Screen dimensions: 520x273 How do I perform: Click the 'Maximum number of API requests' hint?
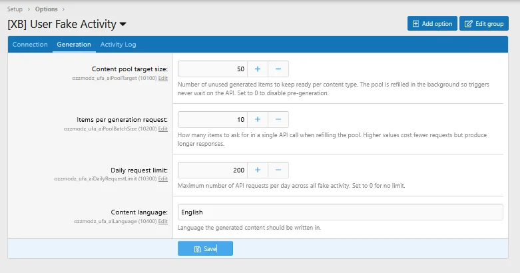point(291,186)
